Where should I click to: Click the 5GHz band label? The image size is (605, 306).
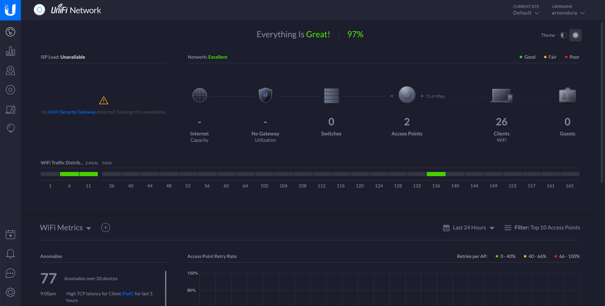pos(107,163)
